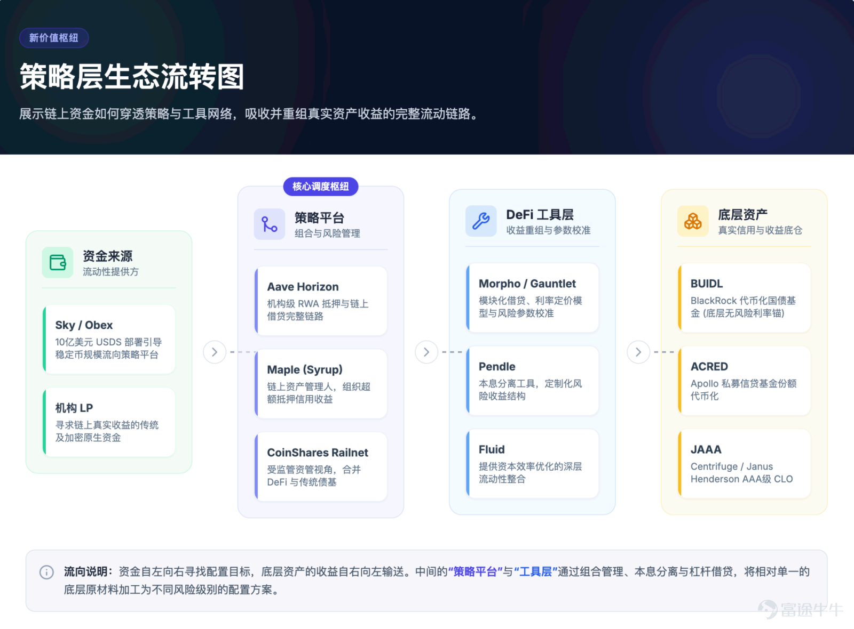854x629 pixels.
Task: Select the 新价值枢纽 badge
Action: (x=54, y=38)
